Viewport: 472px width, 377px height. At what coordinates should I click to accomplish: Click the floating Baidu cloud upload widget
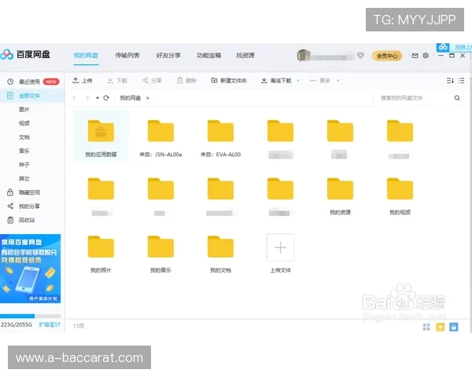(454, 47)
